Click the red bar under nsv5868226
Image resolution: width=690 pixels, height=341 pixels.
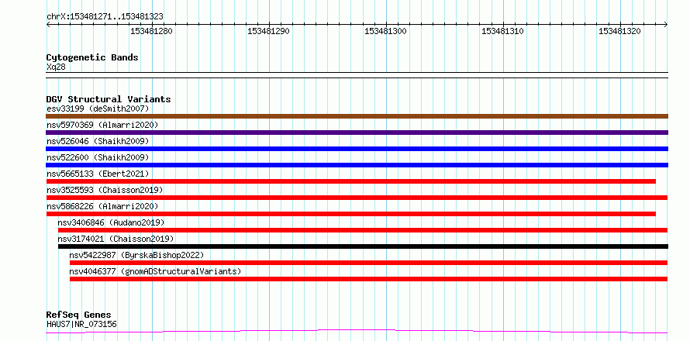coord(350,214)
